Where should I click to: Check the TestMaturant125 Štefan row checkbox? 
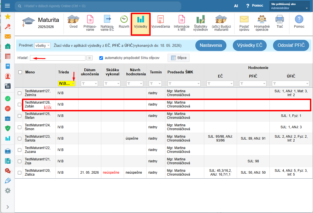19,116
